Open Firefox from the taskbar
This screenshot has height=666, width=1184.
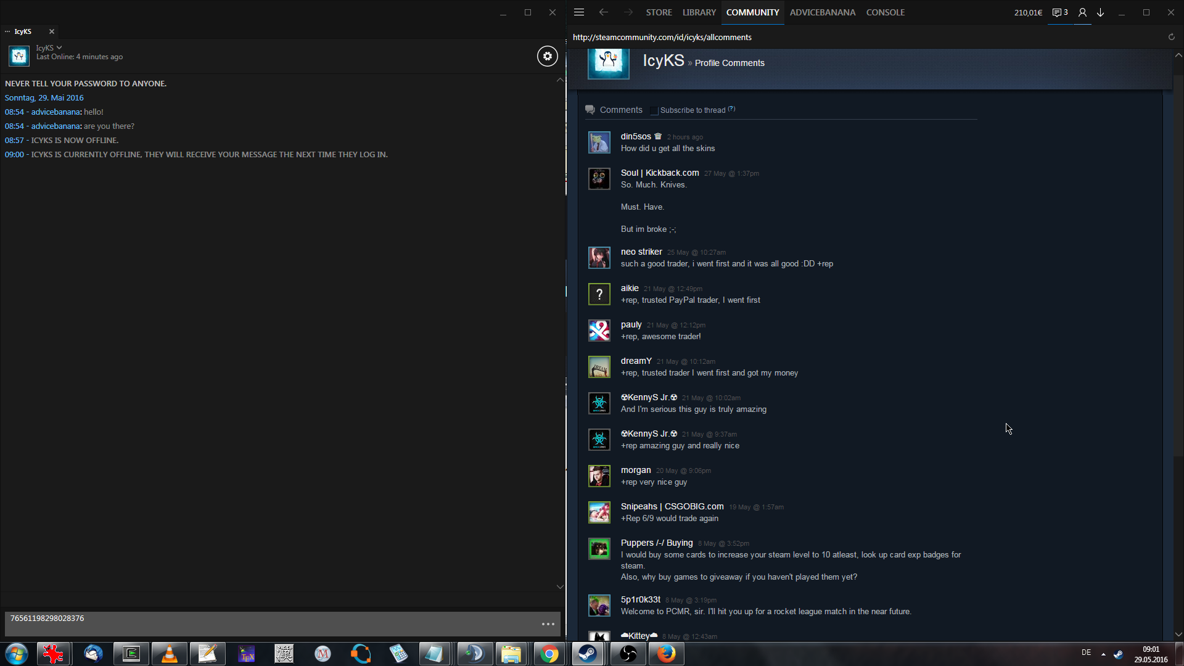(x=666, y=654)
